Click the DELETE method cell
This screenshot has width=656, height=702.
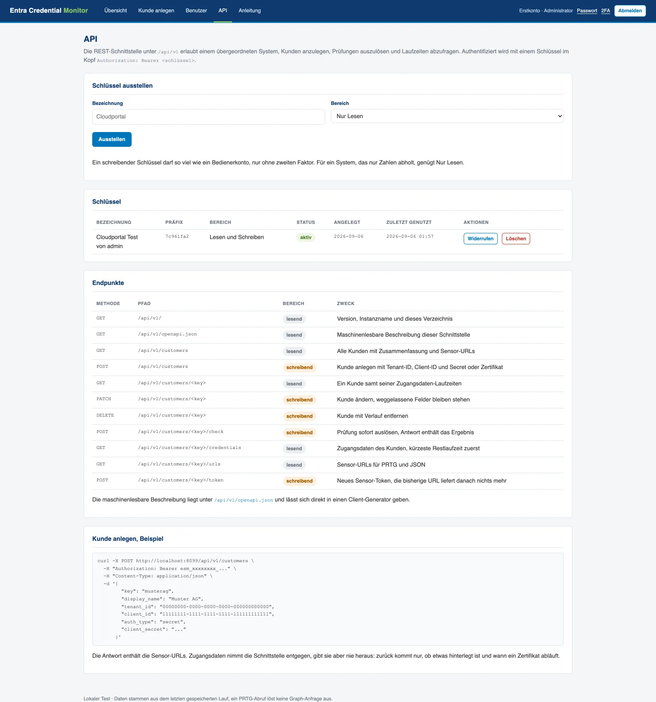[x=105, y=415]
